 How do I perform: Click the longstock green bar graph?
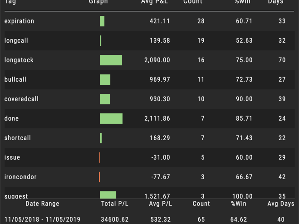point(111,60)
